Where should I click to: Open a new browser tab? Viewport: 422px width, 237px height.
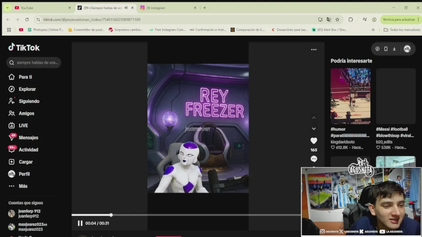[204, 8]
